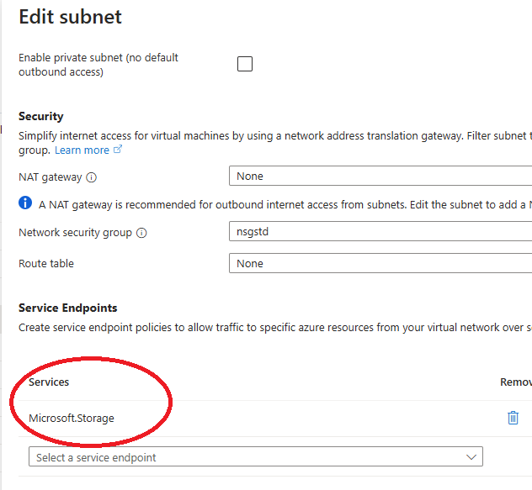Show info tooltip for Network security group
532x490 pixels.
(141, 233)
